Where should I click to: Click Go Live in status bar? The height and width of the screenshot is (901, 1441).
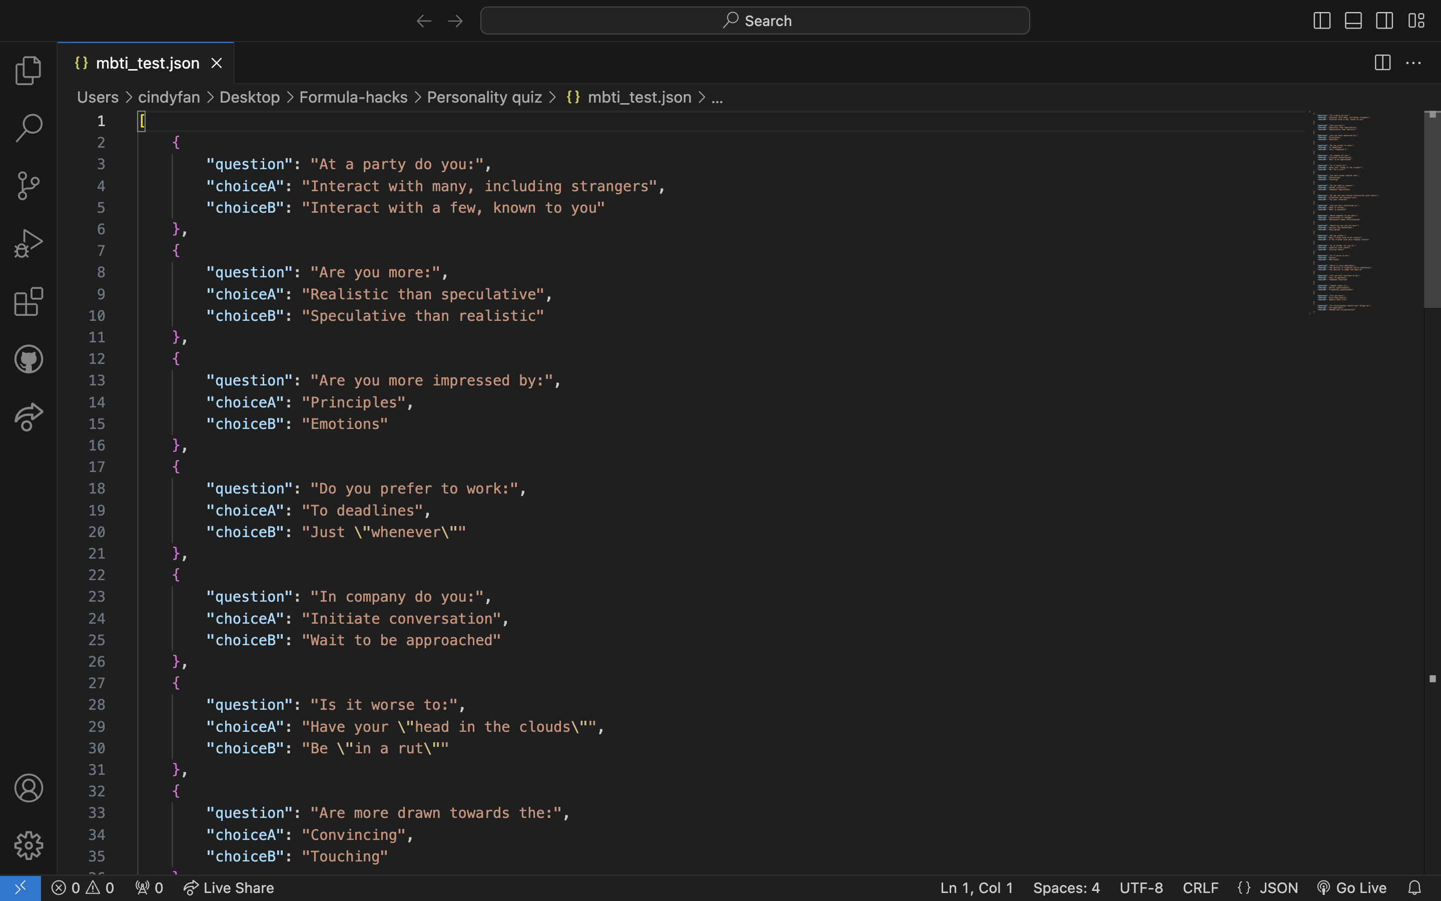coord(1352,888)
